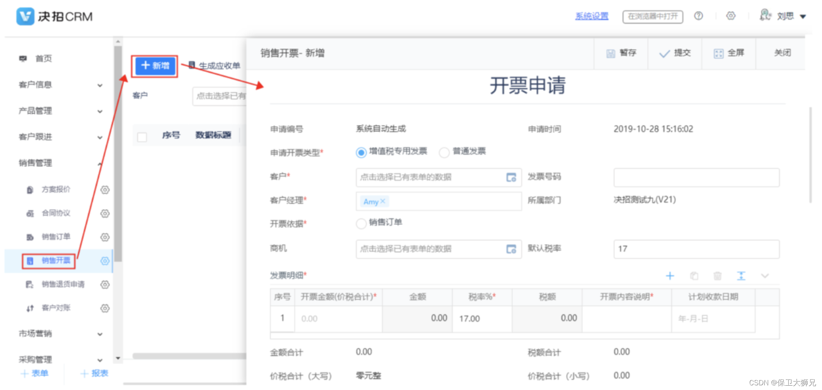Expand the 市场营销 sidebar section
Viewport: 822px width, 390px height.
point(100,334)
